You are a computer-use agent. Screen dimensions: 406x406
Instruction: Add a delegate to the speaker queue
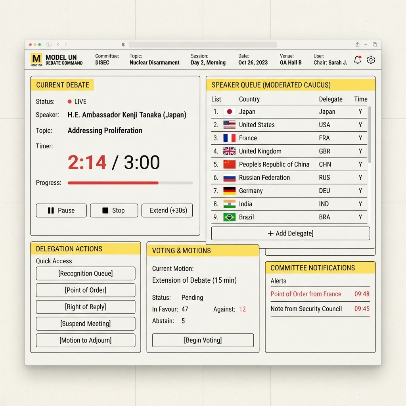coord(291,234)
